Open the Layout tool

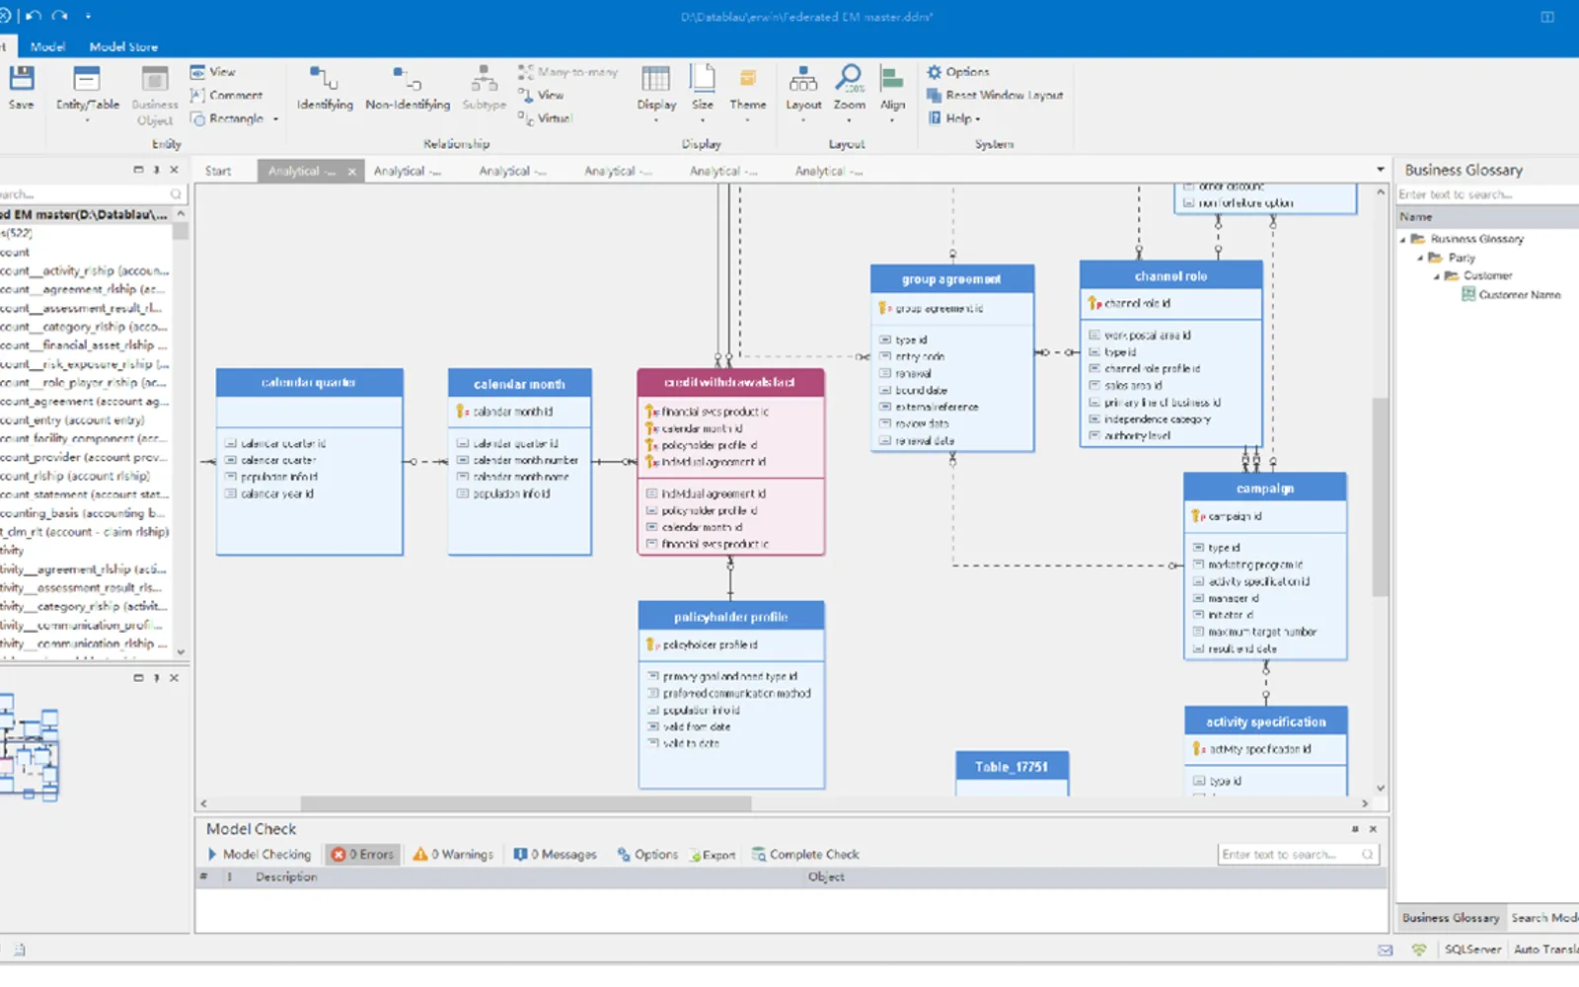coord(803,92)
